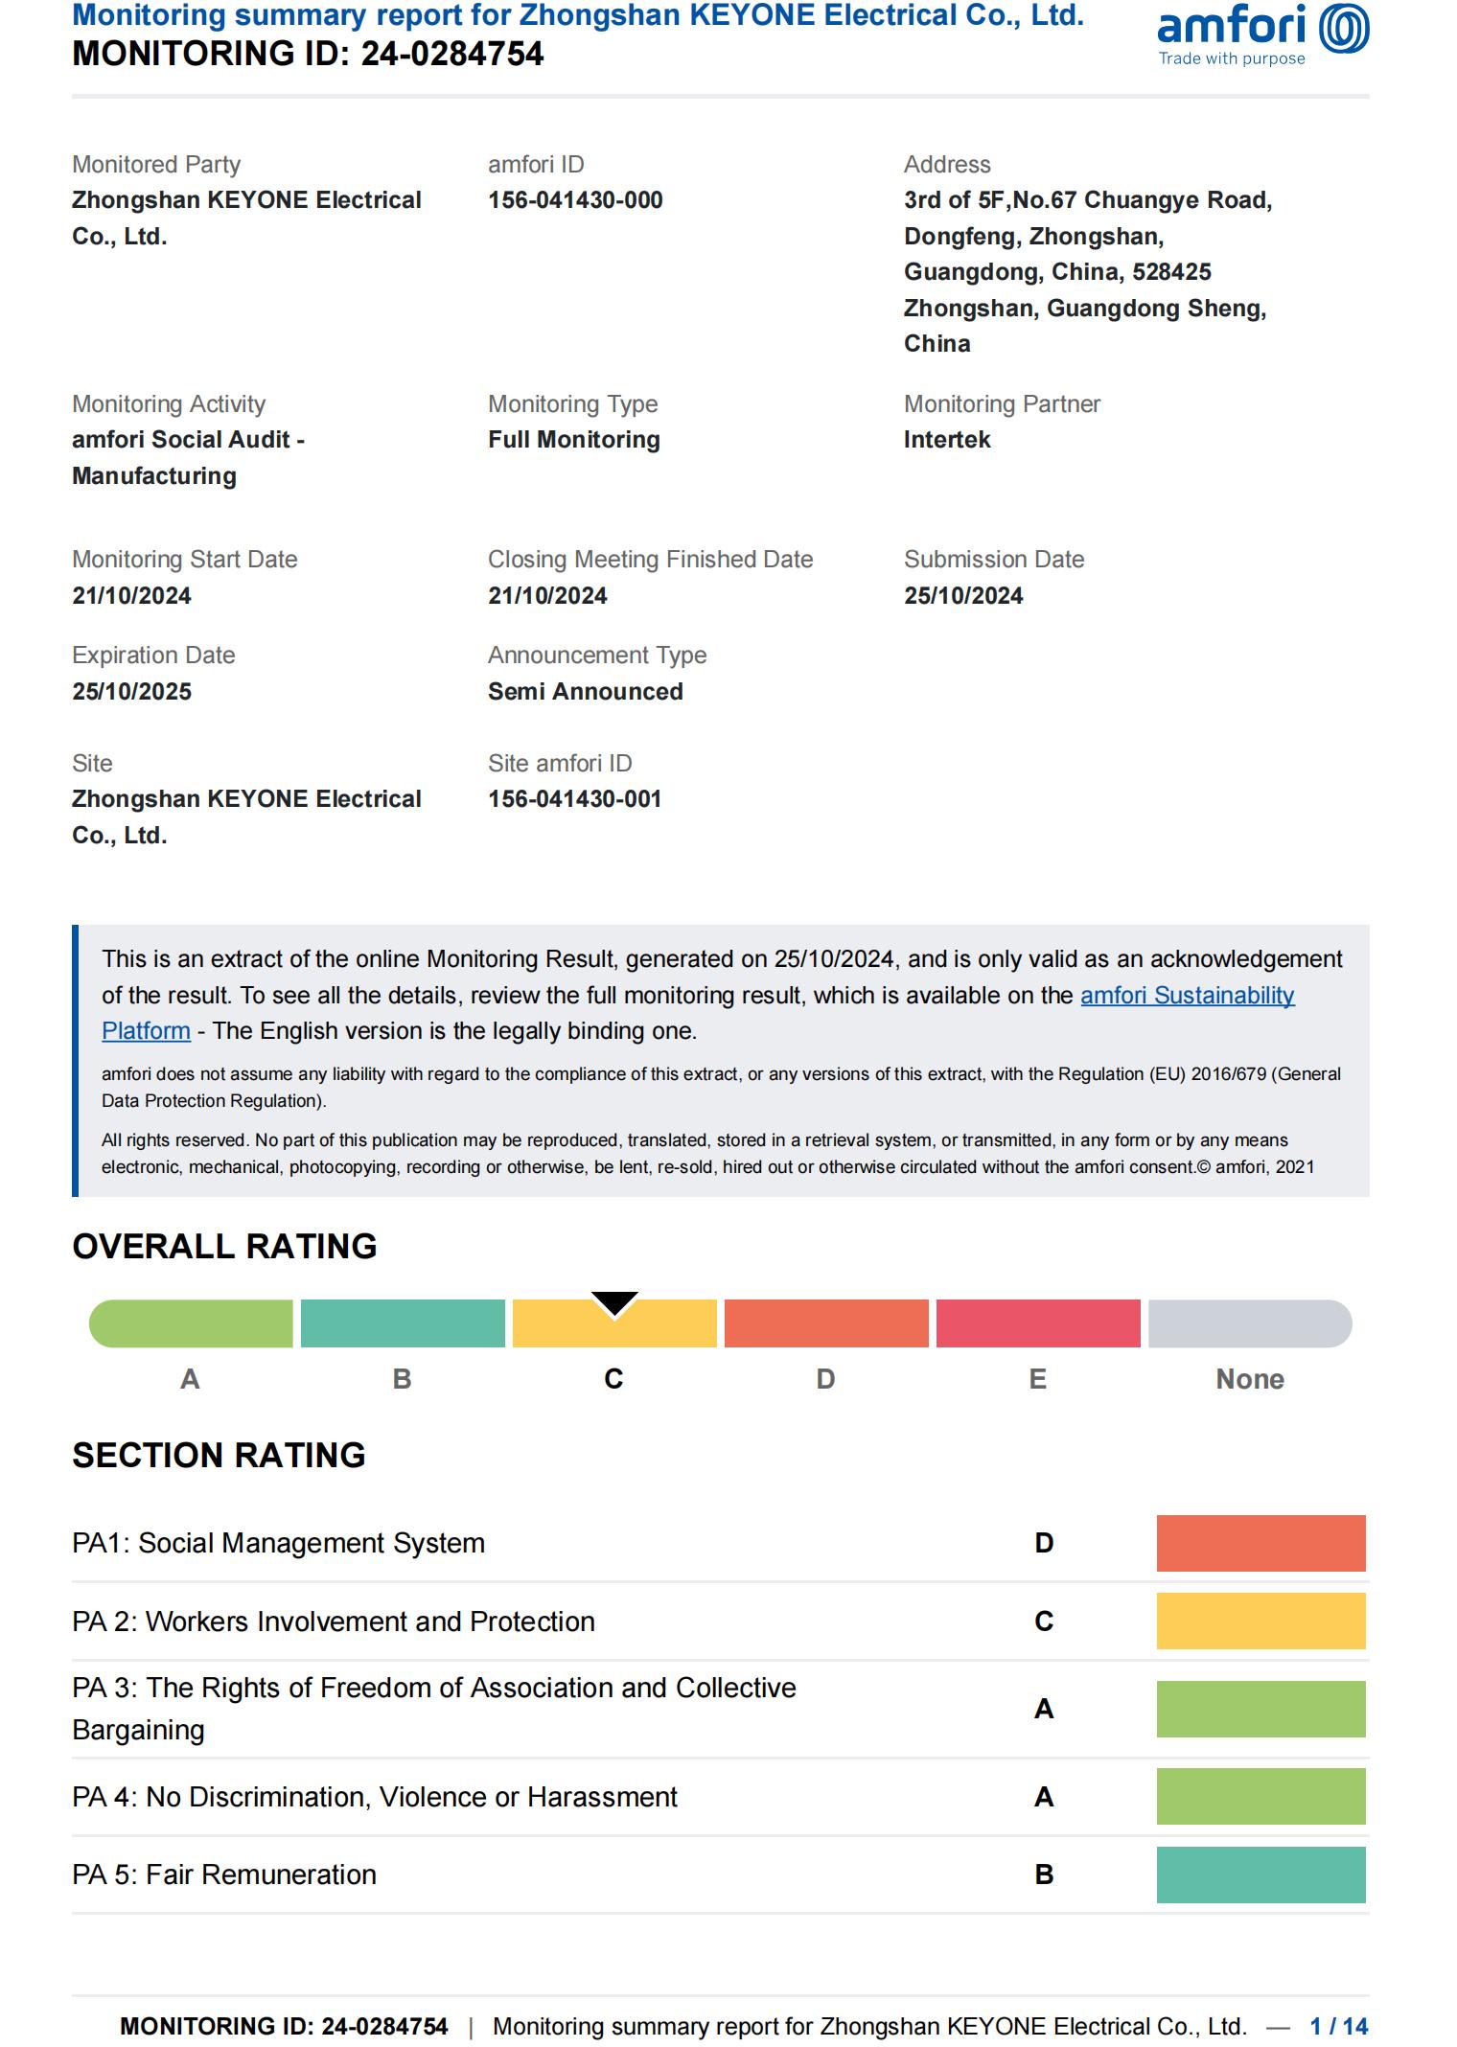This screenshot has height=2047, width=1457.
Task: Select the red E overall rating segment
Action: tap(1038, 1324)
